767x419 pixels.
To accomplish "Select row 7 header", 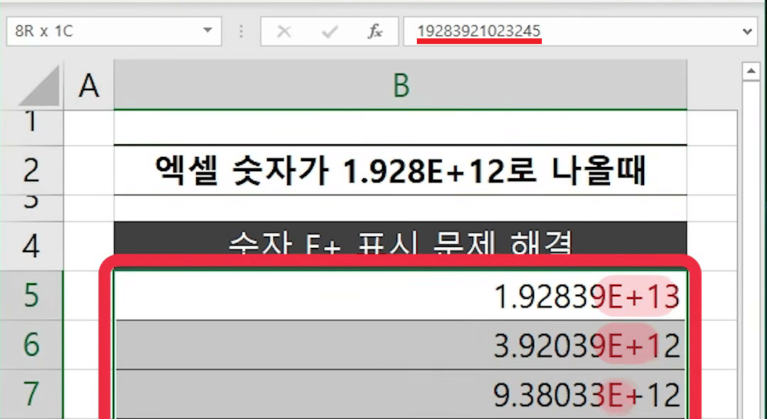I will [x=31, y=393].
